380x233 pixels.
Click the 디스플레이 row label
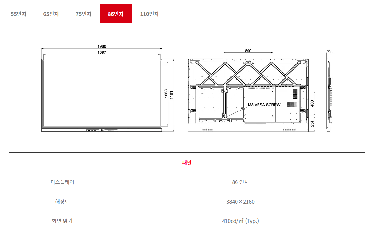point(62,182)
